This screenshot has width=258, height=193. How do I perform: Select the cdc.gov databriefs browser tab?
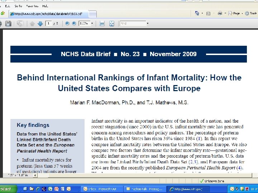pyautogui.click(x=49, y=14)
